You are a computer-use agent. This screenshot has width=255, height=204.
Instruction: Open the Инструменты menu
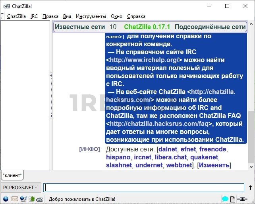pos(91,16)
